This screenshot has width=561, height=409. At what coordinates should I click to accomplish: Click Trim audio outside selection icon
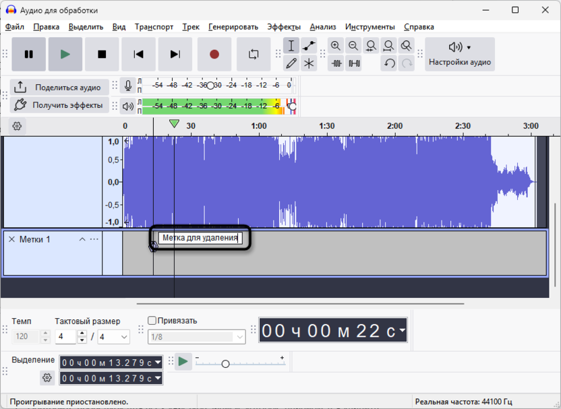(336, 63)
